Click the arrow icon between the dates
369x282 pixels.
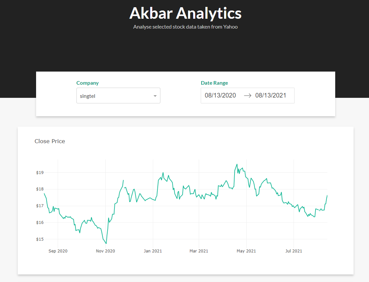pos(248,96)
